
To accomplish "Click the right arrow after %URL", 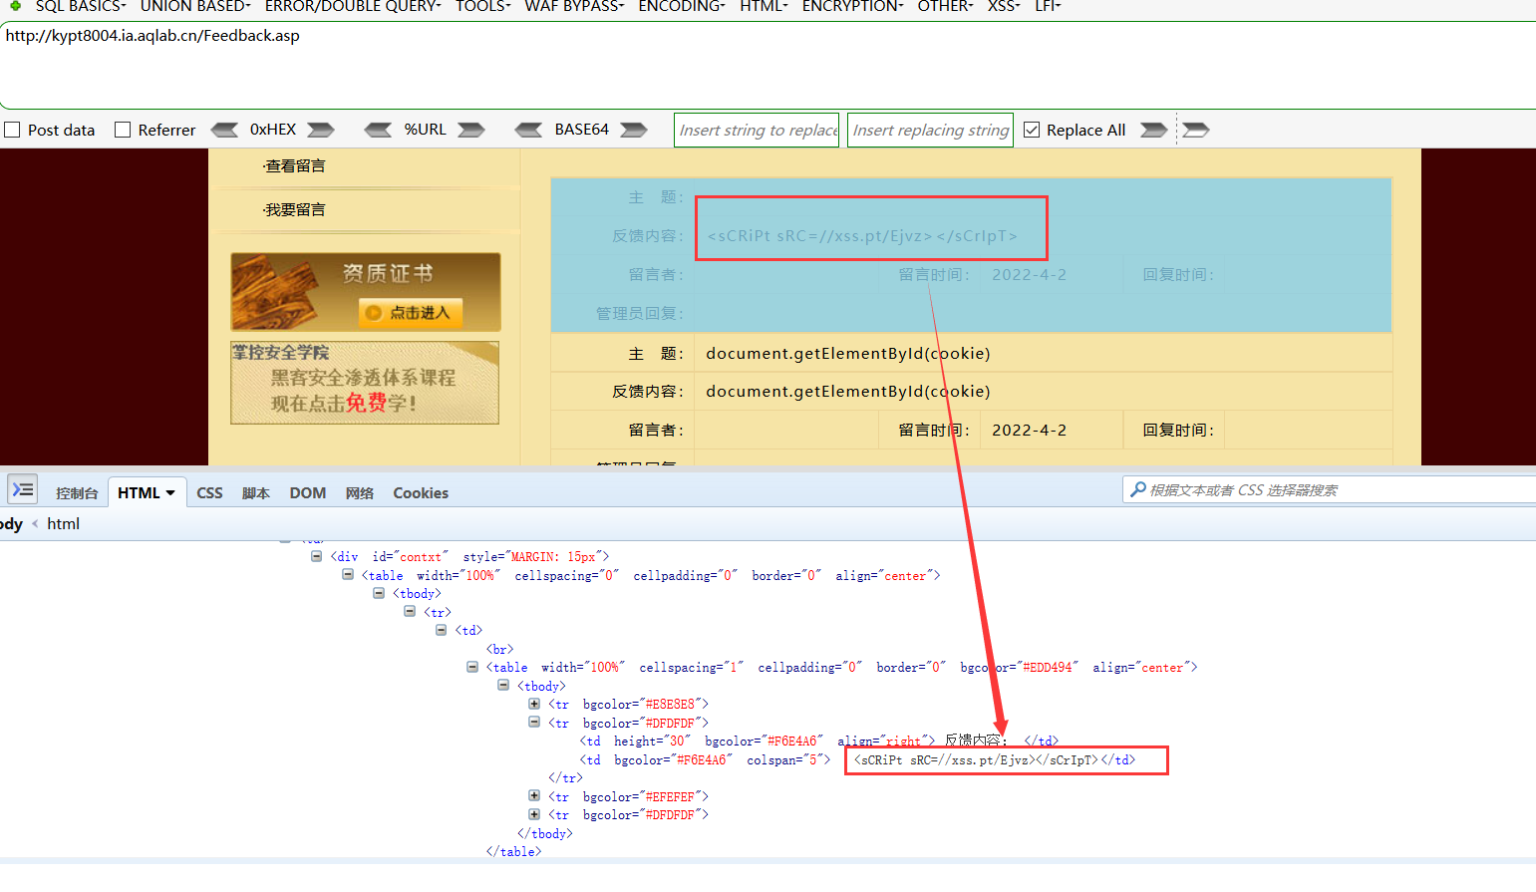I will pyautogui.click(x=471, y=130).
